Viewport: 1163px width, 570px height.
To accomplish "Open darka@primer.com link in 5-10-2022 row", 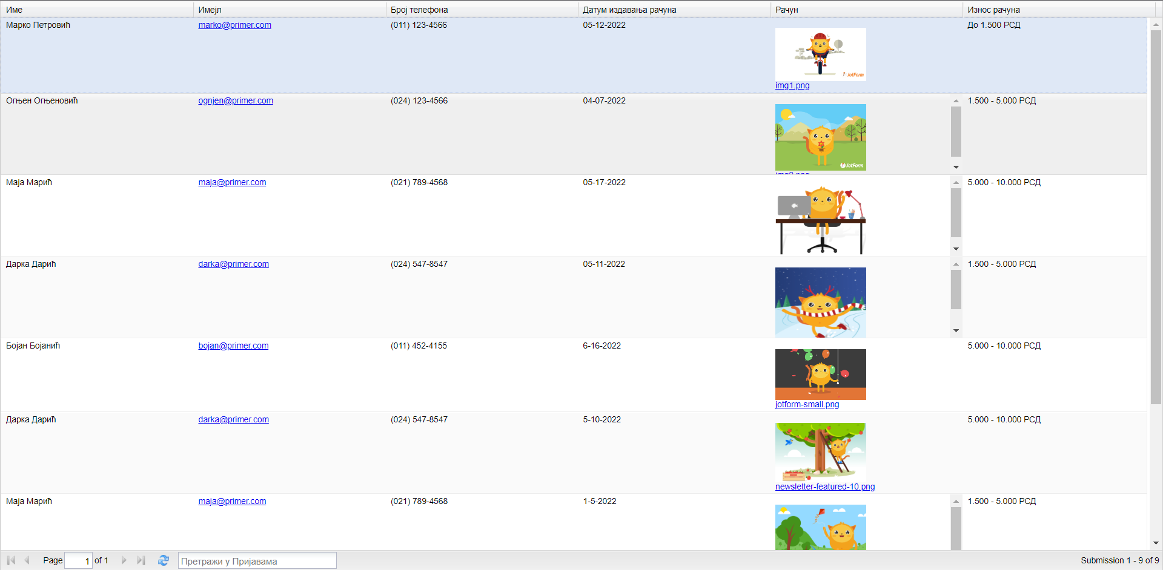I will pyautogui.click(x=233, y=419).
